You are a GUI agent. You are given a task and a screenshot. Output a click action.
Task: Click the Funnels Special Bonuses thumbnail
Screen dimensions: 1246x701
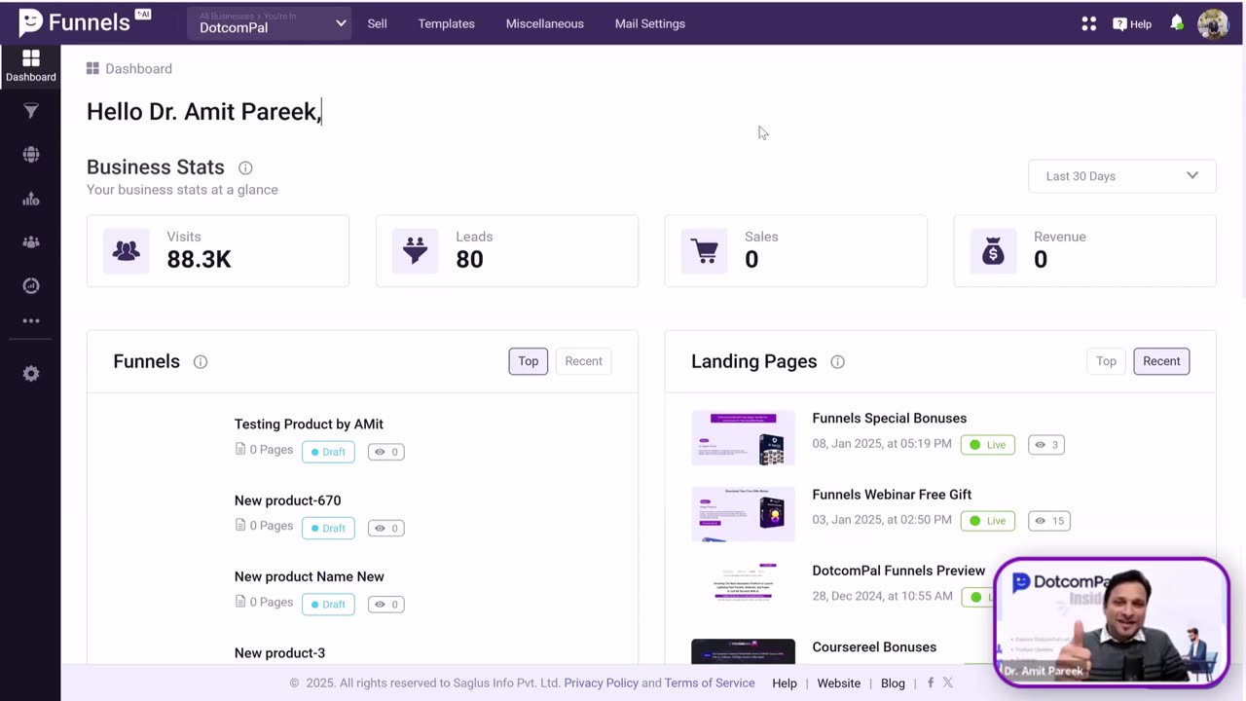coord(743,438)
